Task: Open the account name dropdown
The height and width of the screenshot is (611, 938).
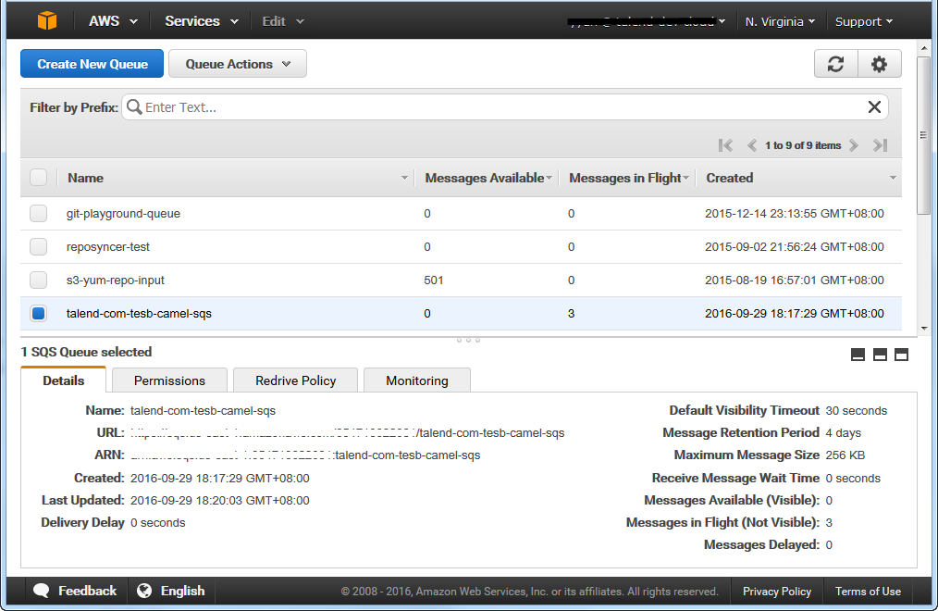Action: pyautogui.click(x=647, y=21)
